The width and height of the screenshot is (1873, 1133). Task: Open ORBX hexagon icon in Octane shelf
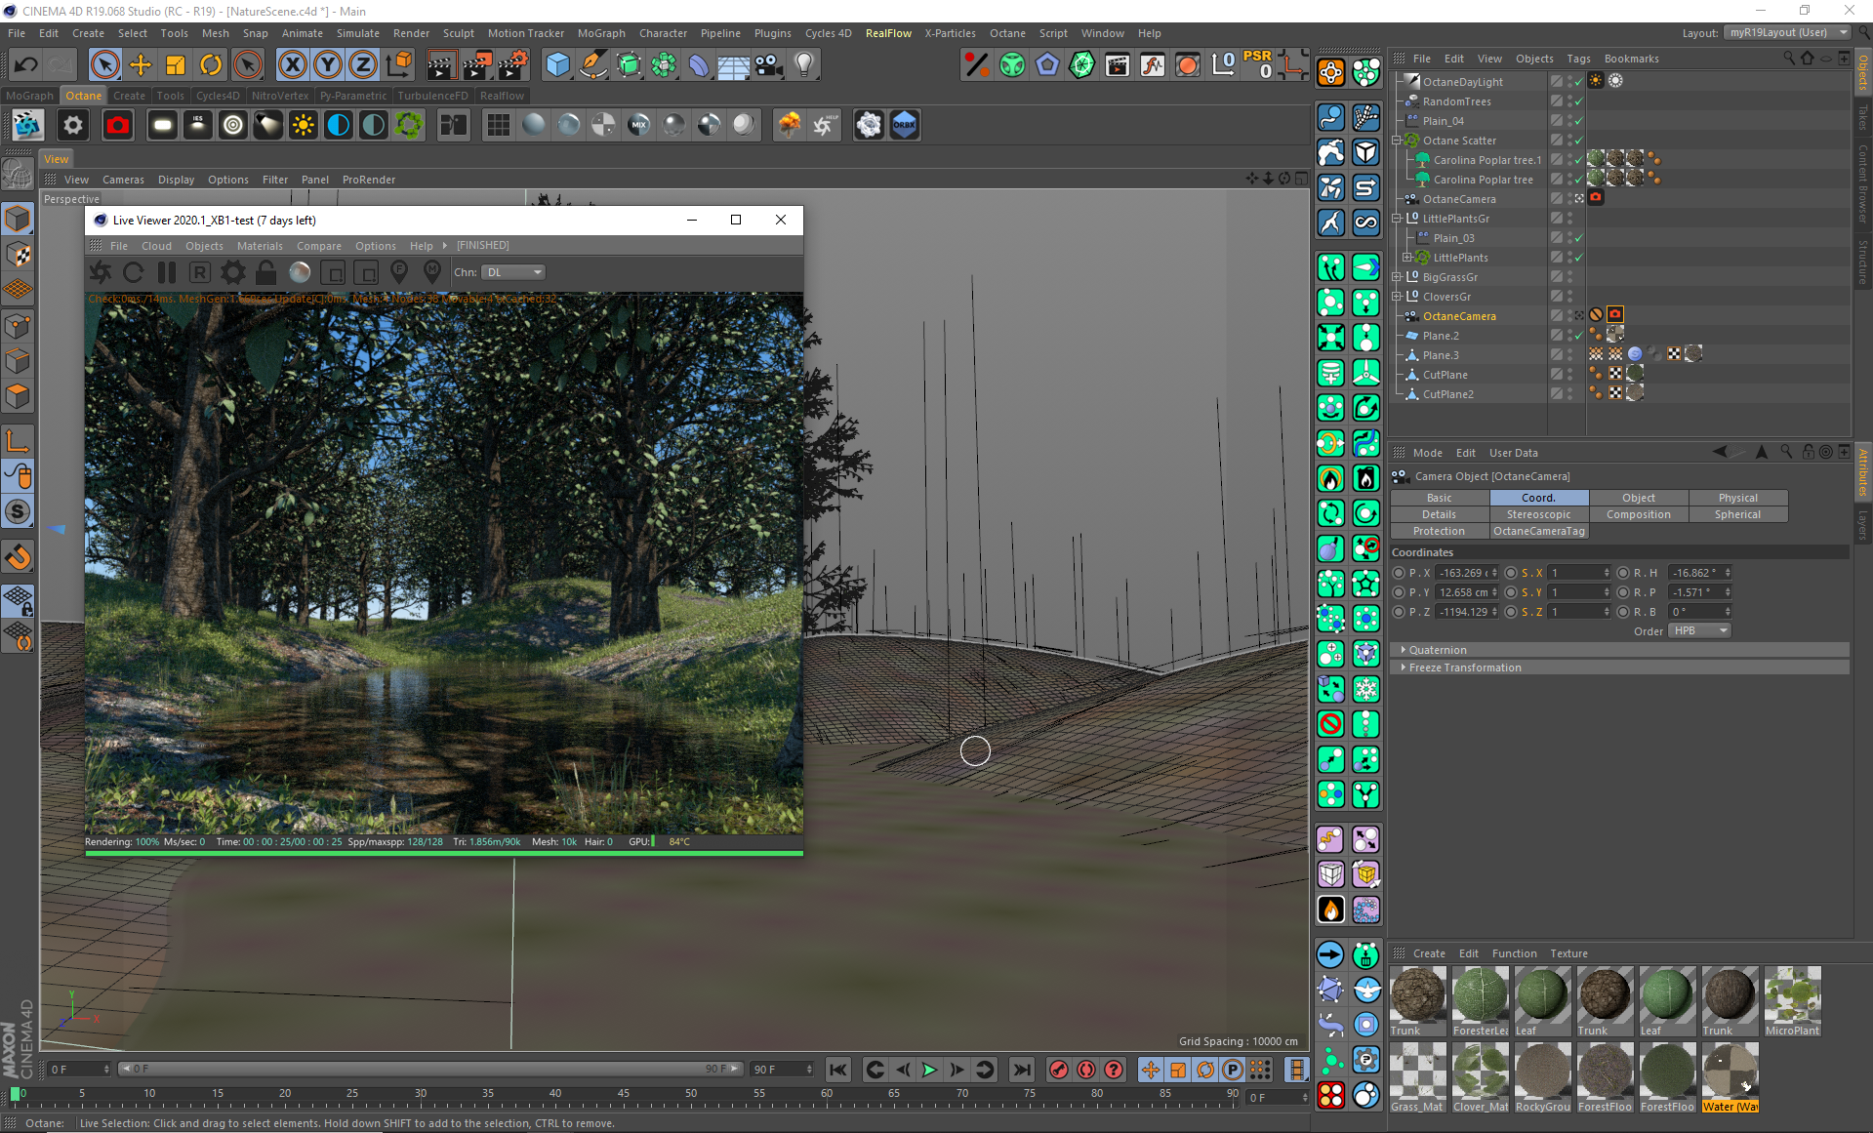coord(905,125)
